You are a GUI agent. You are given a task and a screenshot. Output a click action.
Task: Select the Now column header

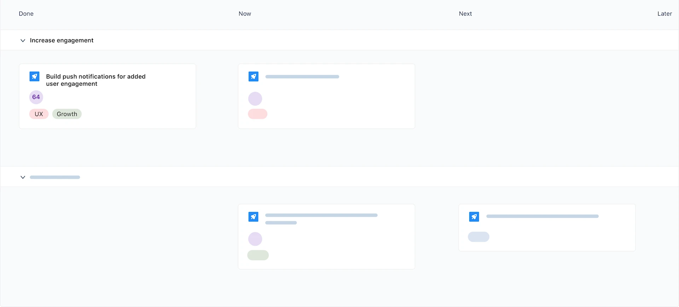(245, 14)
